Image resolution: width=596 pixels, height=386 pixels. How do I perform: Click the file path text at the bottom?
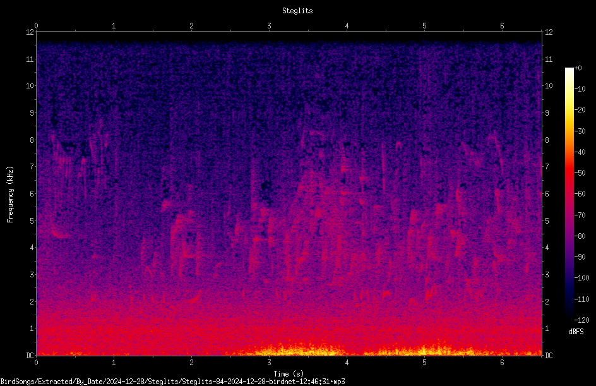tap(172, 382)
